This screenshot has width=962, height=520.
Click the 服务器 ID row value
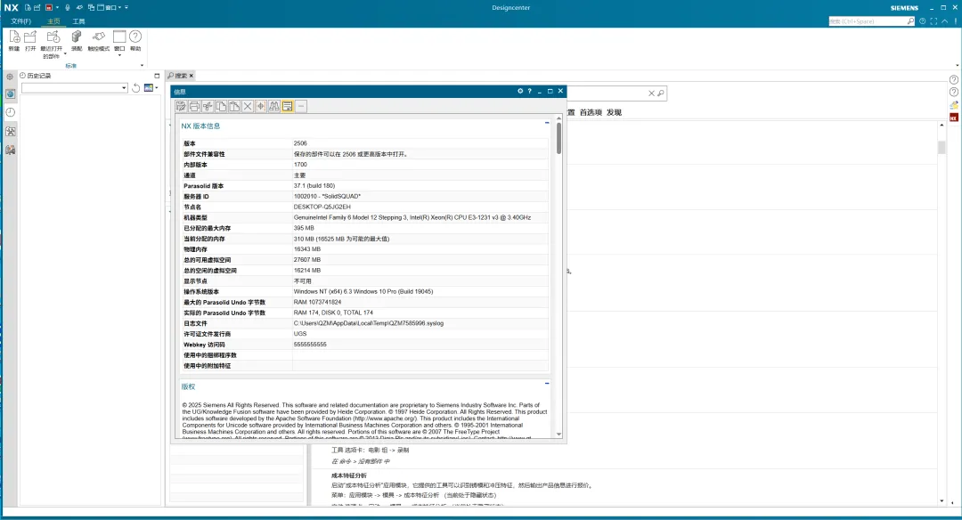point(327,197)
